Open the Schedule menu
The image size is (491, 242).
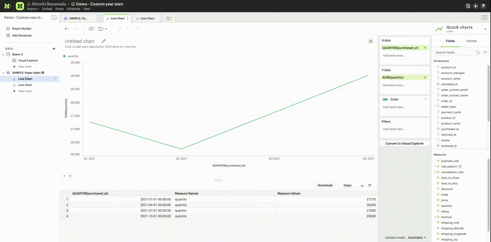pyautogui.click(x=73, y=9)
